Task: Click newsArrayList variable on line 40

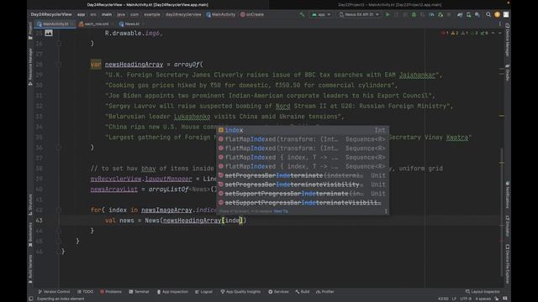Action: pyautogui.click(x=114, y=190)
